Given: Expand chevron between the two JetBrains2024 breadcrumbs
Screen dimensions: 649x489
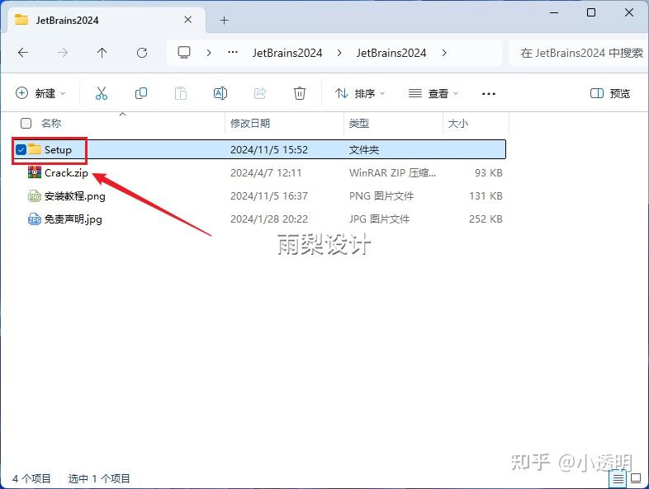Looking at the screenshot, I should click(x=339, y=53).
